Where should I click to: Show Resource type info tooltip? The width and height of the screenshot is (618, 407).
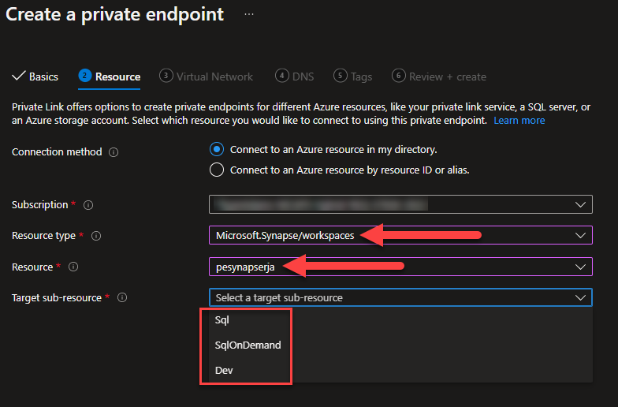click(x=96, y=236)
